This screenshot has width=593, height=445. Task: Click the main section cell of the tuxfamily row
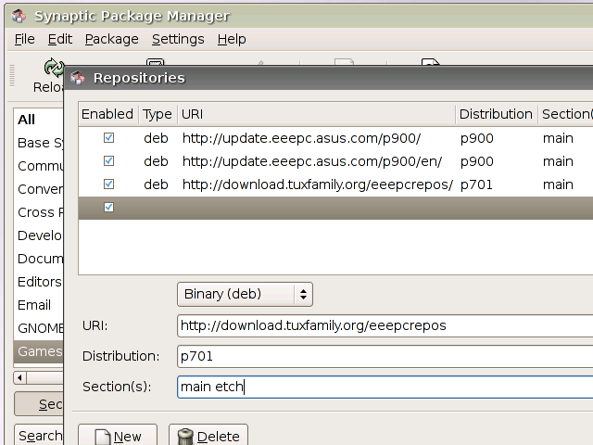[x=558, y=185]
